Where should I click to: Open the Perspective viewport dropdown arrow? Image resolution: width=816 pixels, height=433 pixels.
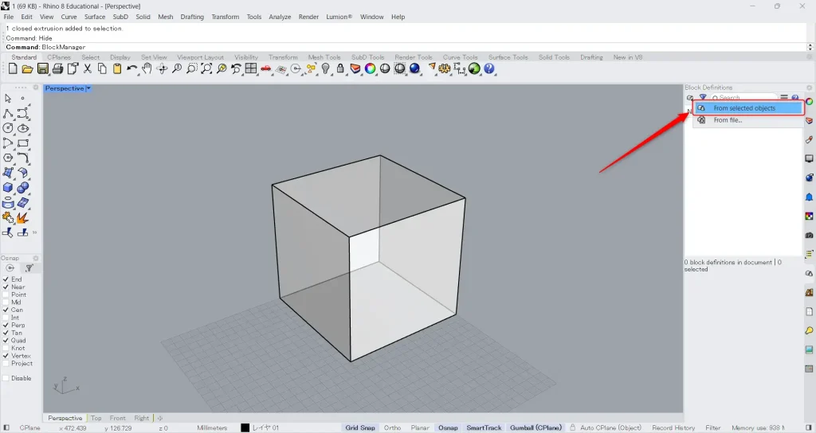[88, 88]
